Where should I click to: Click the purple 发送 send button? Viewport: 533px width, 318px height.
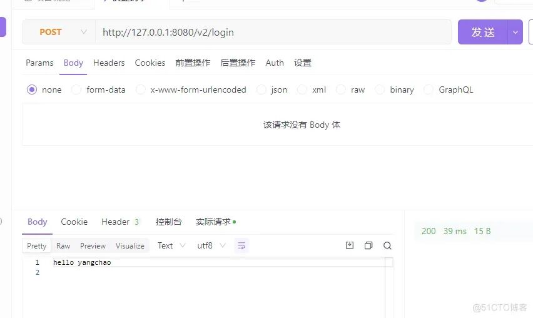pyautogui.click(x=483, y=32)
